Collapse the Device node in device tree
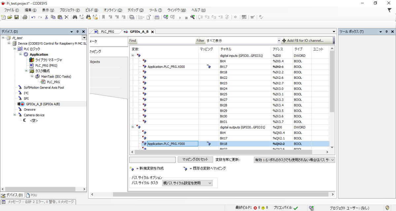Screen dimensions: 396x211 (9, 43)
